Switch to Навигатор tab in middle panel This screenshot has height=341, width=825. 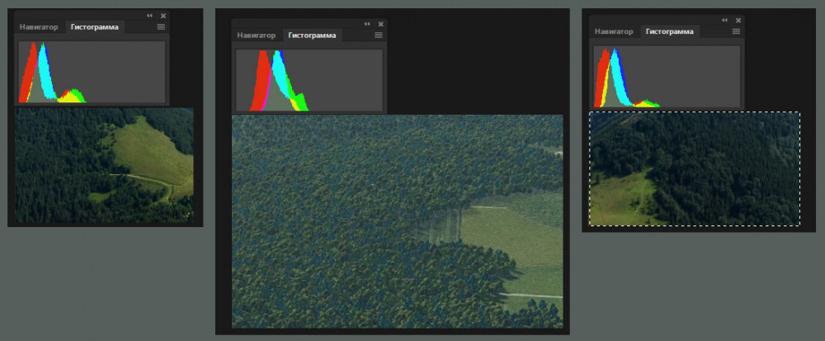click(257, 36)
